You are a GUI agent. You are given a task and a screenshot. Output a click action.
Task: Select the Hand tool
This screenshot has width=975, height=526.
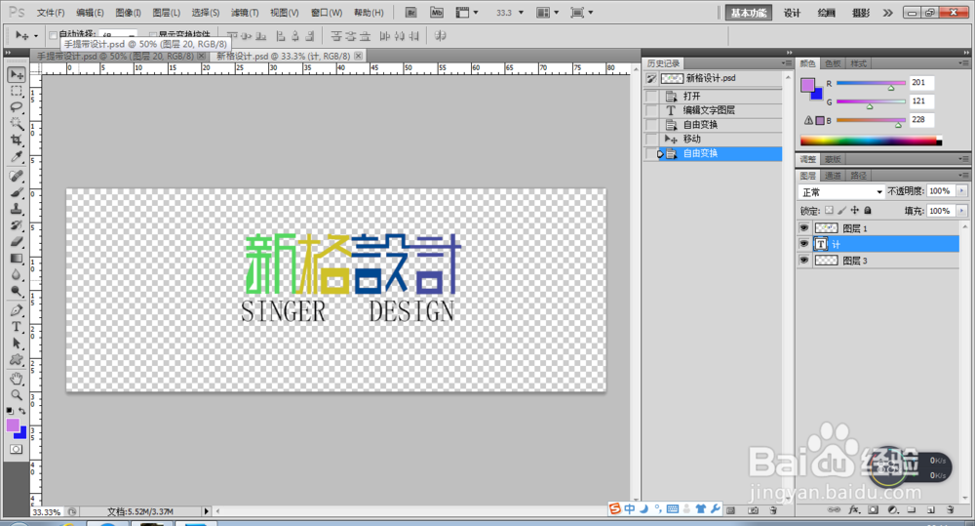(17, 379)
